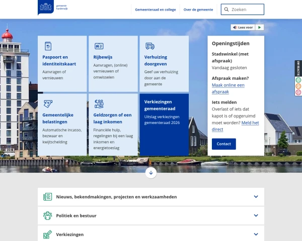Expand the Verkiezingen section chevron
This screenshot has width=302, height=241.
pos(256,234)
